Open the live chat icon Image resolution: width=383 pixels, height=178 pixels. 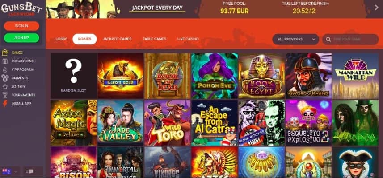30,171
